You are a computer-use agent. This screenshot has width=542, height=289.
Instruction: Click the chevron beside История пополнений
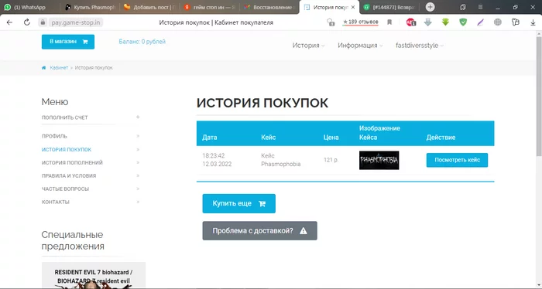pos(138,163)
